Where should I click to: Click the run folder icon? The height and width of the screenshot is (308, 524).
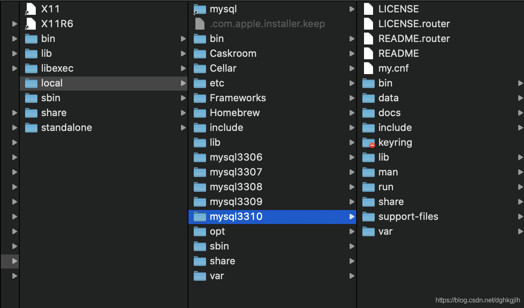[369, 187]
